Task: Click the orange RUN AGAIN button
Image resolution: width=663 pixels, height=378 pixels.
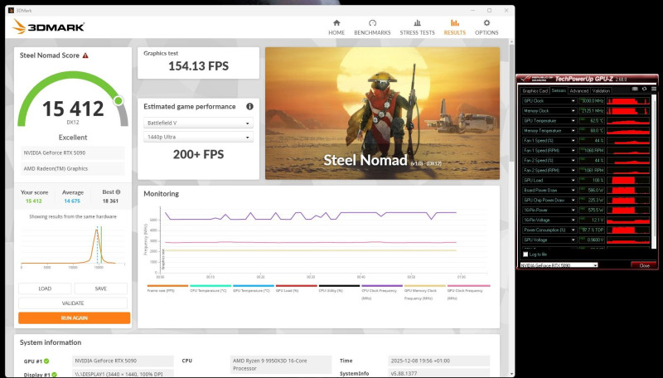Action: point(74,318)
